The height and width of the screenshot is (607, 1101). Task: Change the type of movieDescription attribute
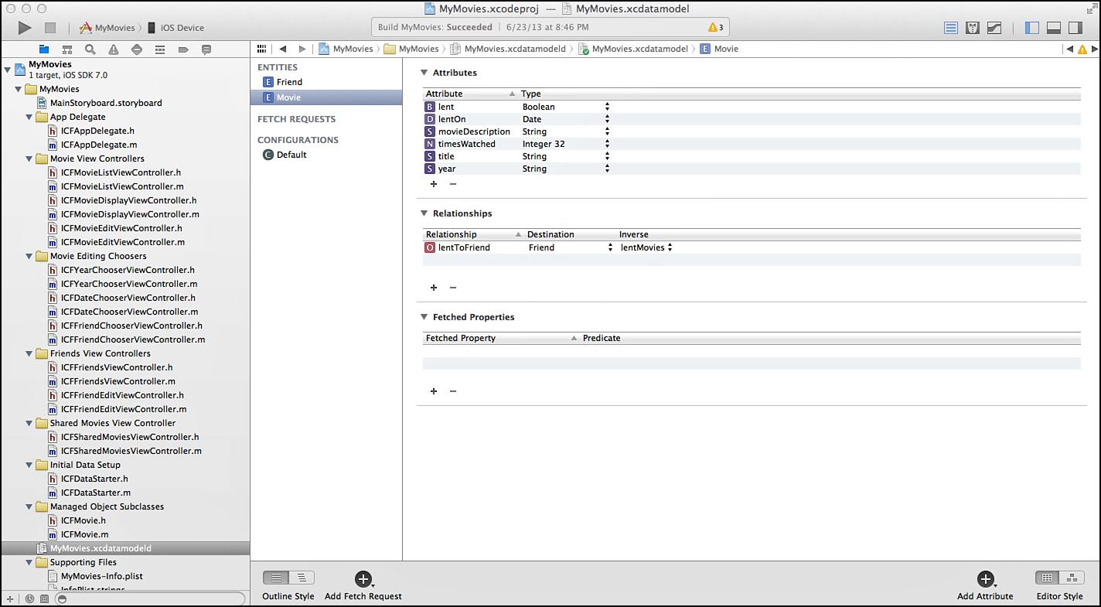[x=608, y=131]
